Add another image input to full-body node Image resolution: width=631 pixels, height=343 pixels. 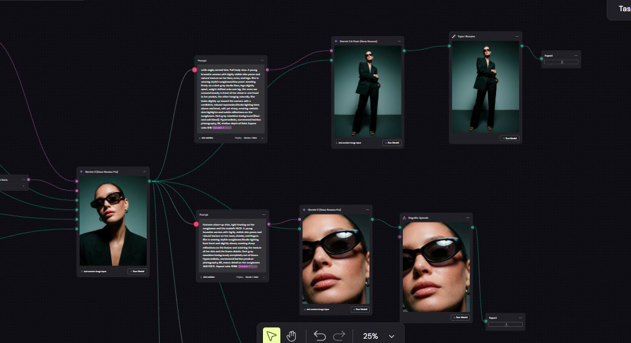tap(349, 143)
